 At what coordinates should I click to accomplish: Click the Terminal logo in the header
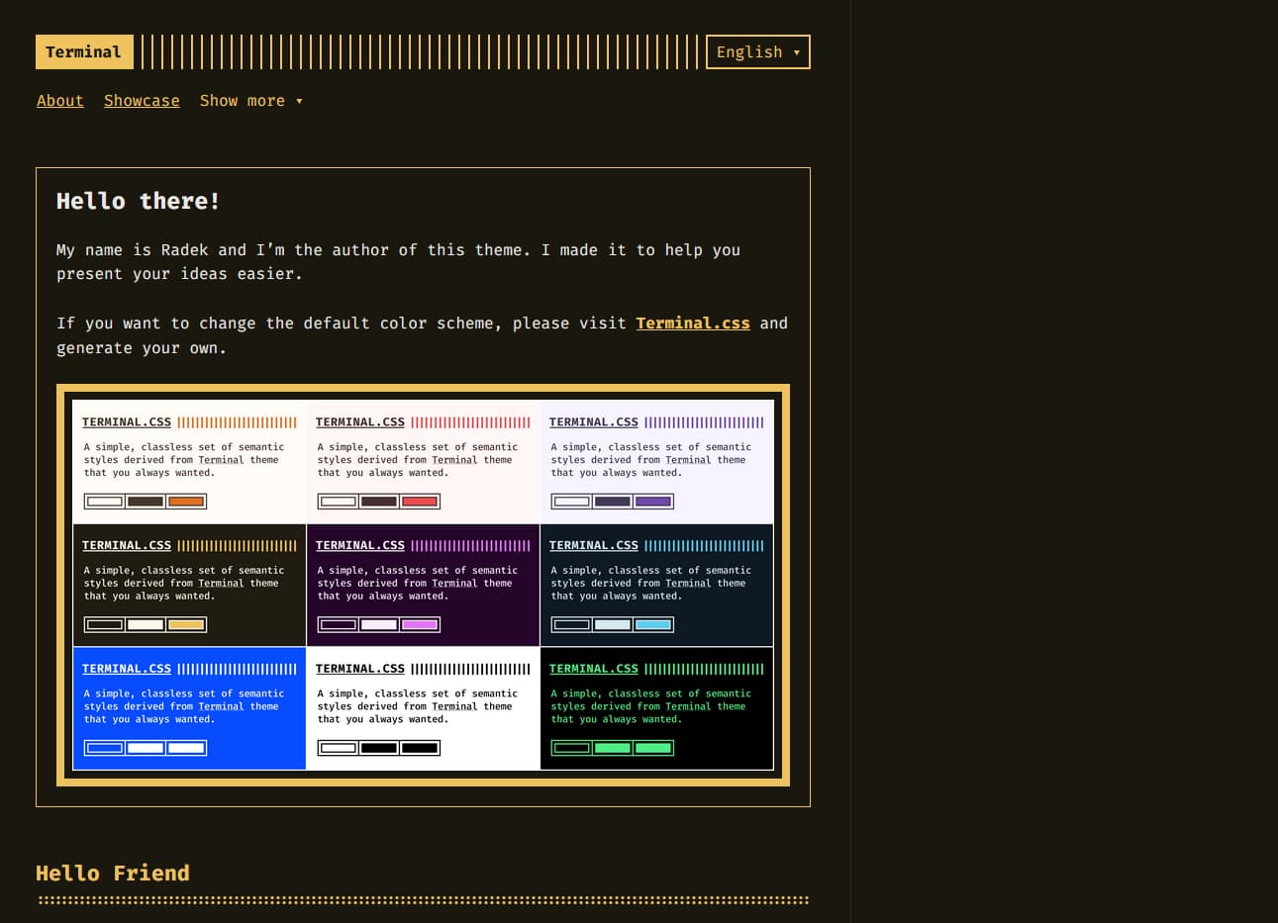(83, 51)
